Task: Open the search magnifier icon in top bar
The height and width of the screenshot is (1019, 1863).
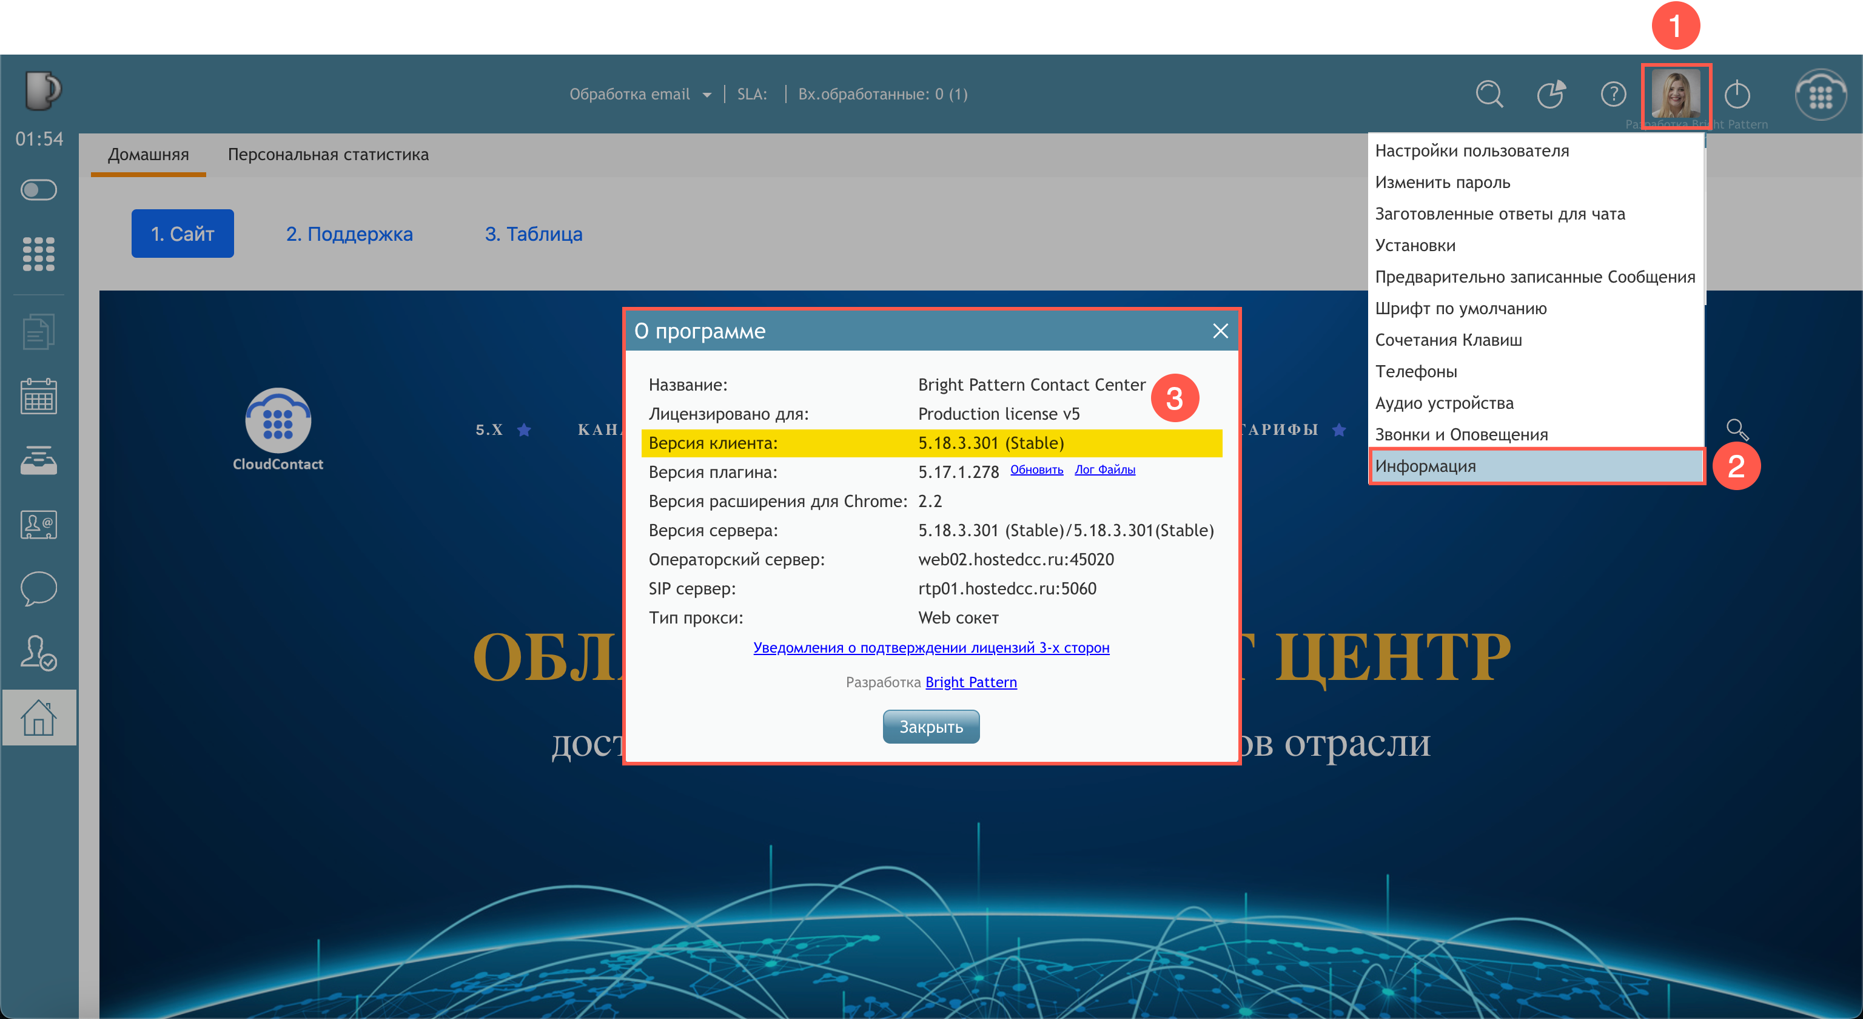Action: [1489, 94]
